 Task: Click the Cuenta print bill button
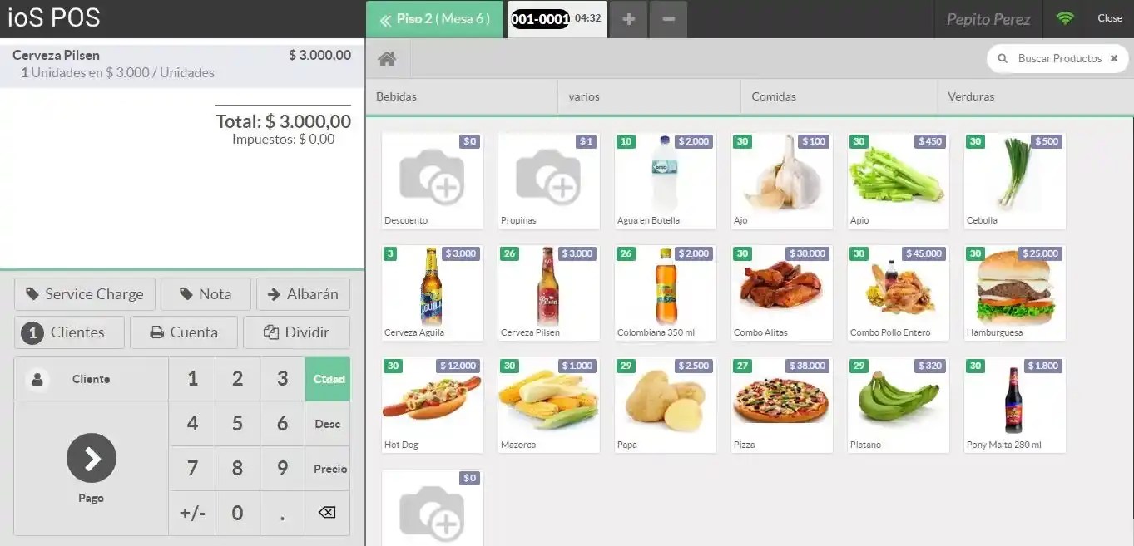pos(184,332)
